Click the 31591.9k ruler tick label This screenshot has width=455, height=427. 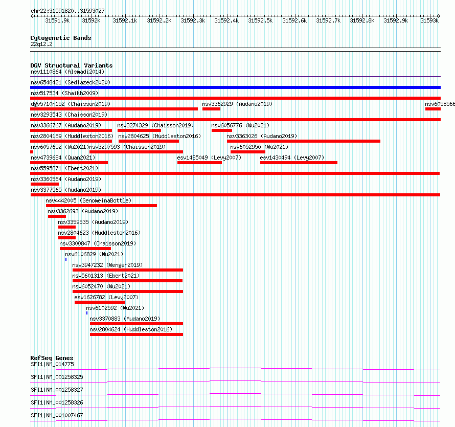point(57,20)
